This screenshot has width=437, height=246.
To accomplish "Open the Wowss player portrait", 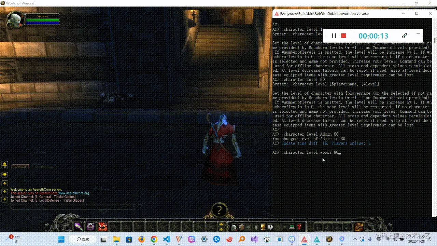I will coord(16,19).
